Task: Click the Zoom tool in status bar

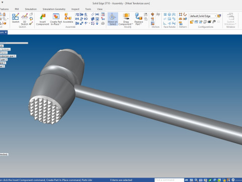Action: point(196,180)
